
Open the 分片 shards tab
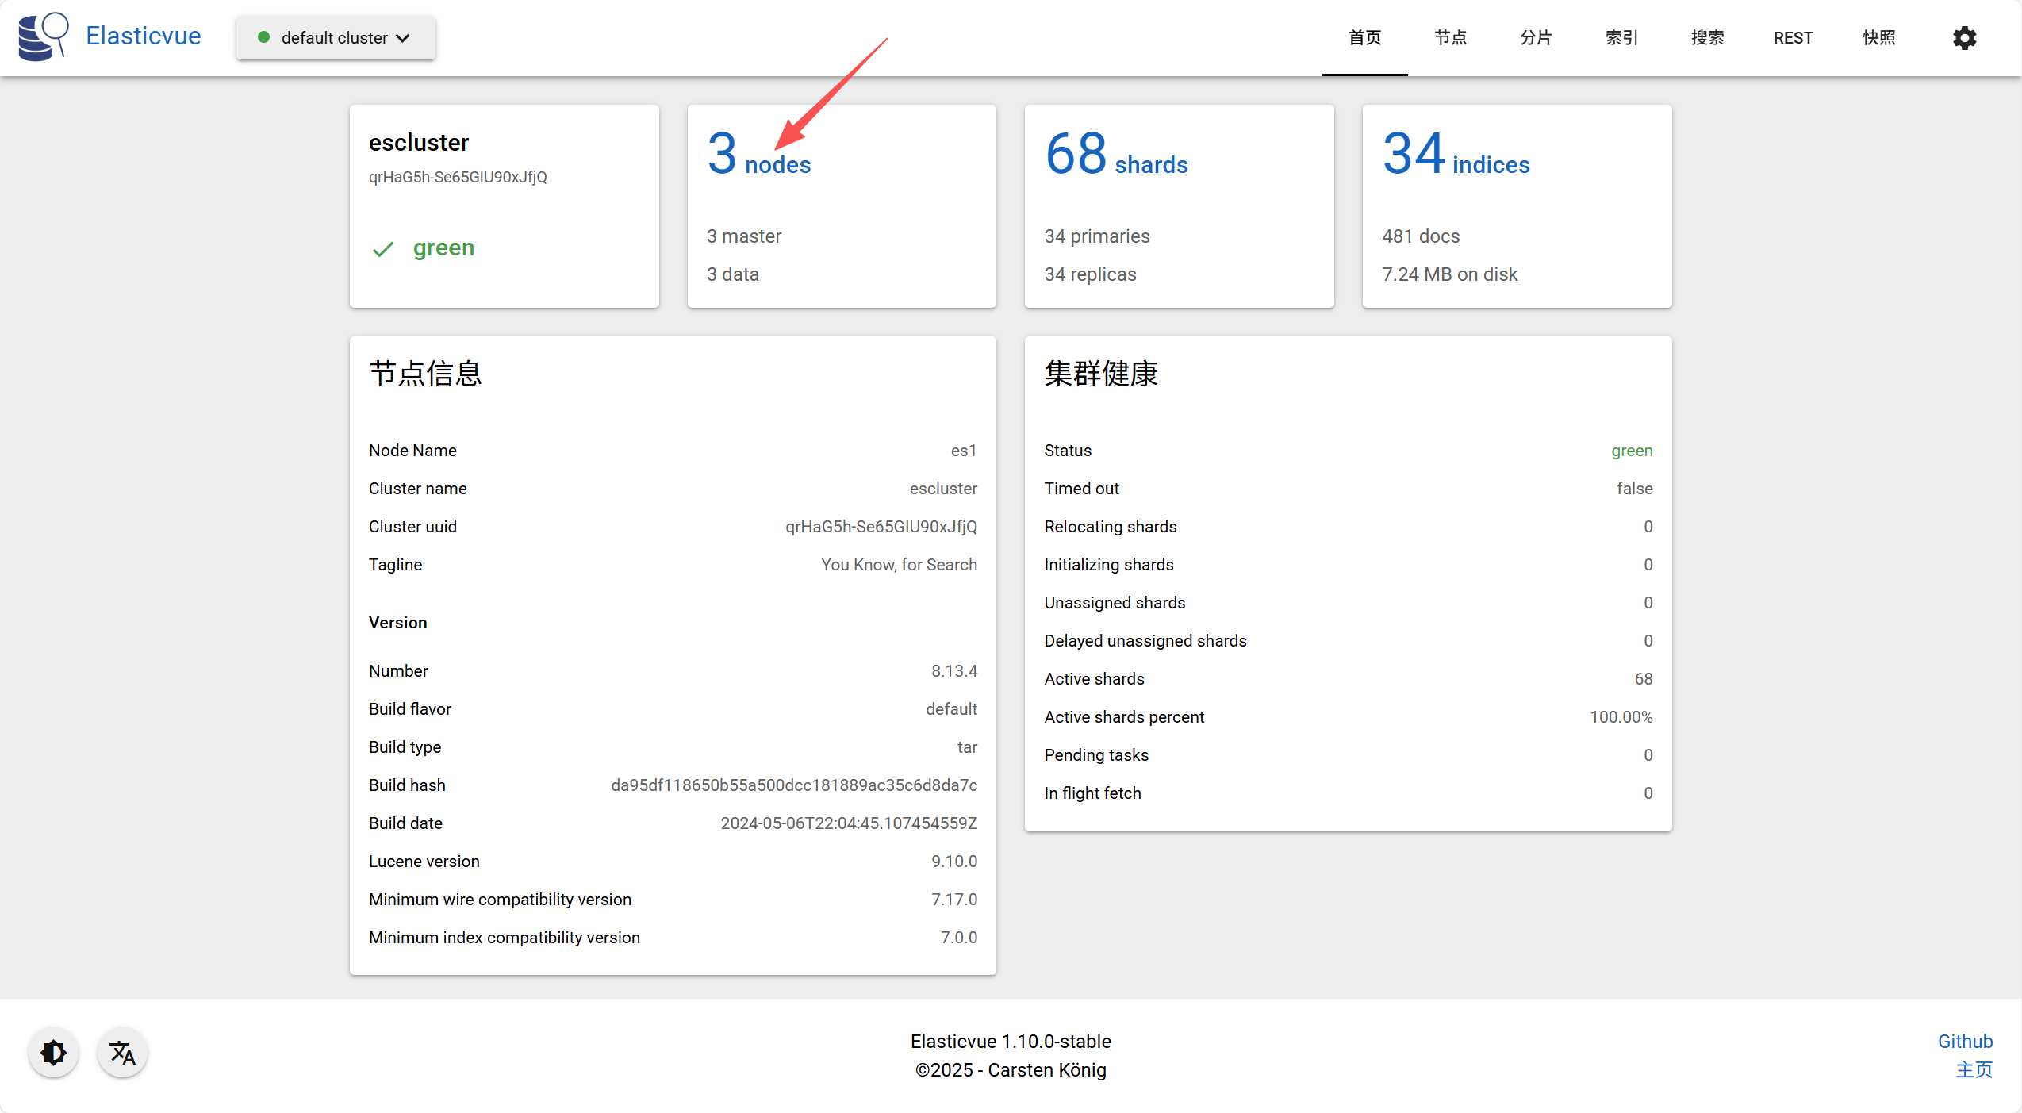(x=1536, y=38)
